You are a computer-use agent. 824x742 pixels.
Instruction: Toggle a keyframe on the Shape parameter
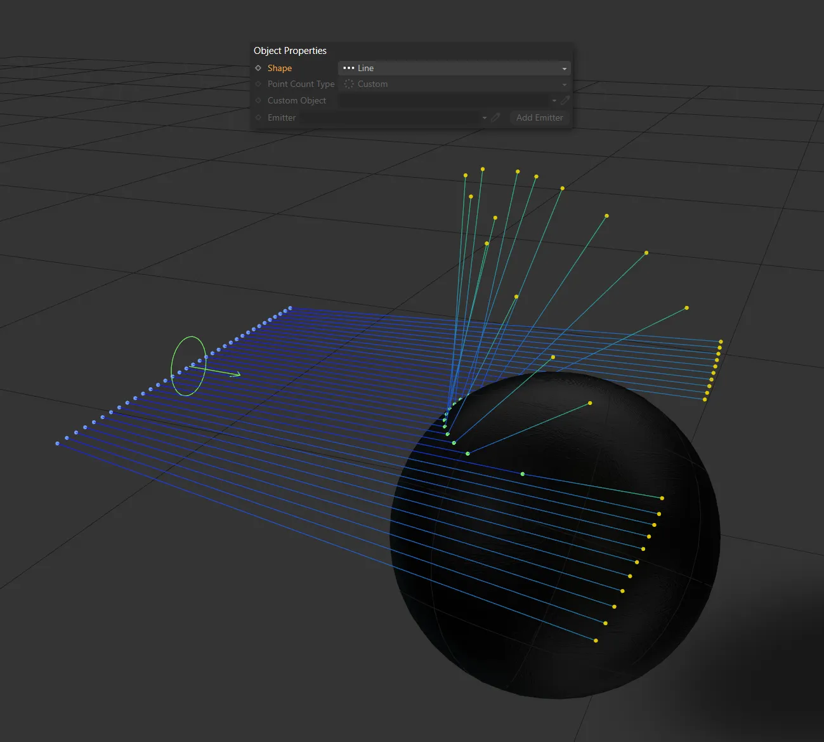click(258, 68)
